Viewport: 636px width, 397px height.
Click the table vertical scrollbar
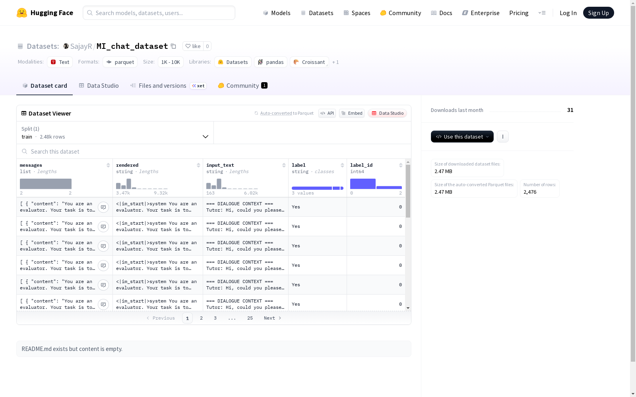pyautogui.click(x=408, y=191)
